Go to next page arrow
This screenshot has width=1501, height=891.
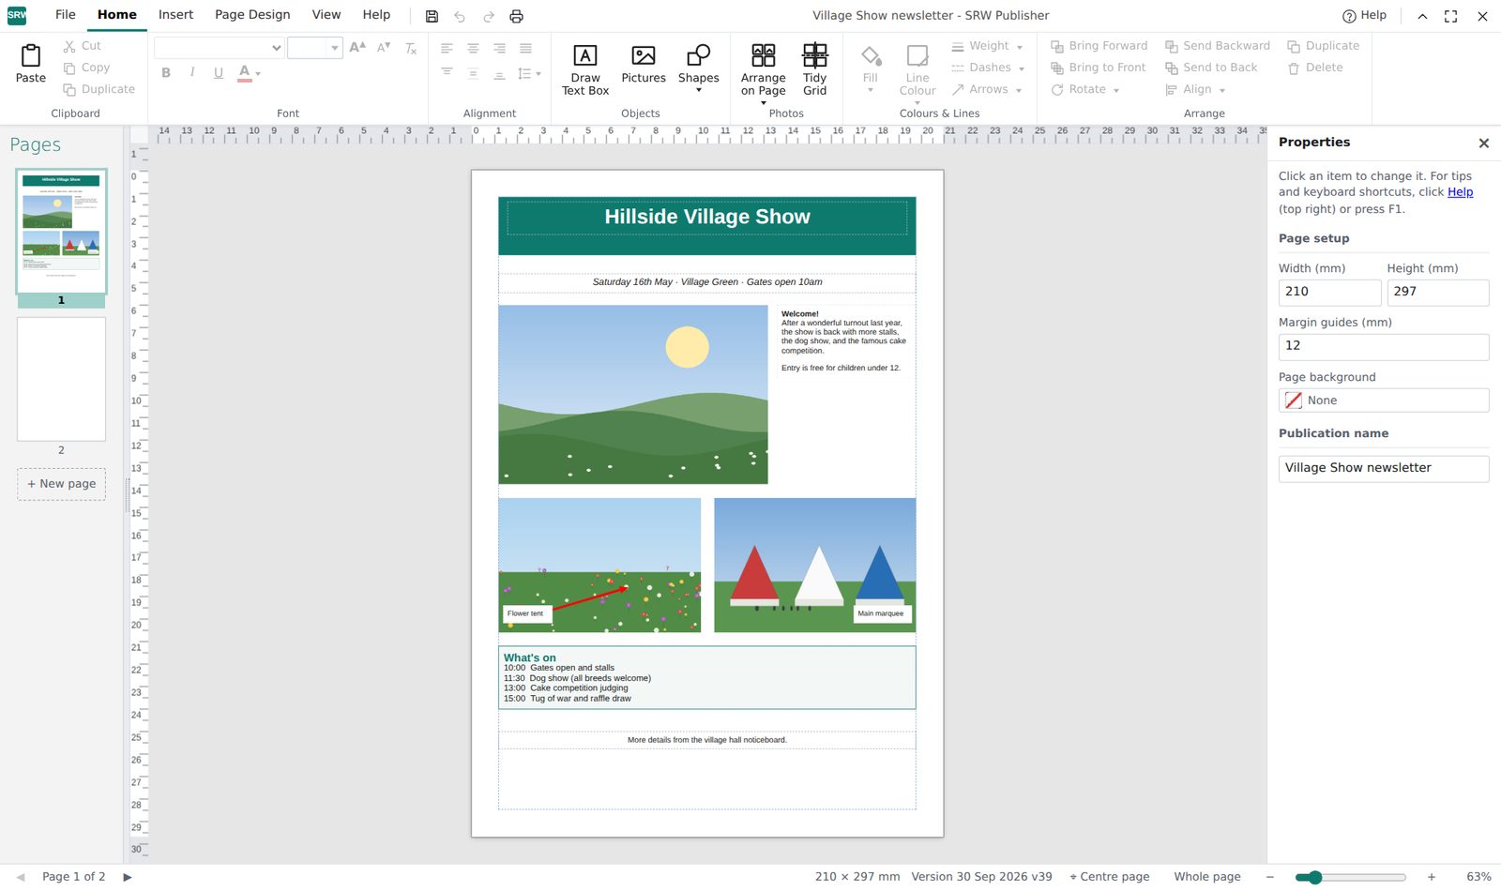coord(128,877)
